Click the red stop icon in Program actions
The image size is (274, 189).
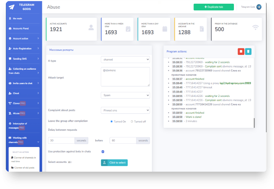tap(241, 52)
